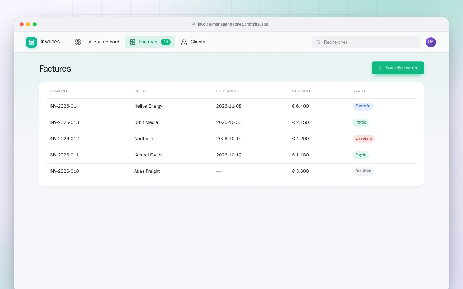
Task: Open invoice INV-2026-012
Action: pos(64,139)
